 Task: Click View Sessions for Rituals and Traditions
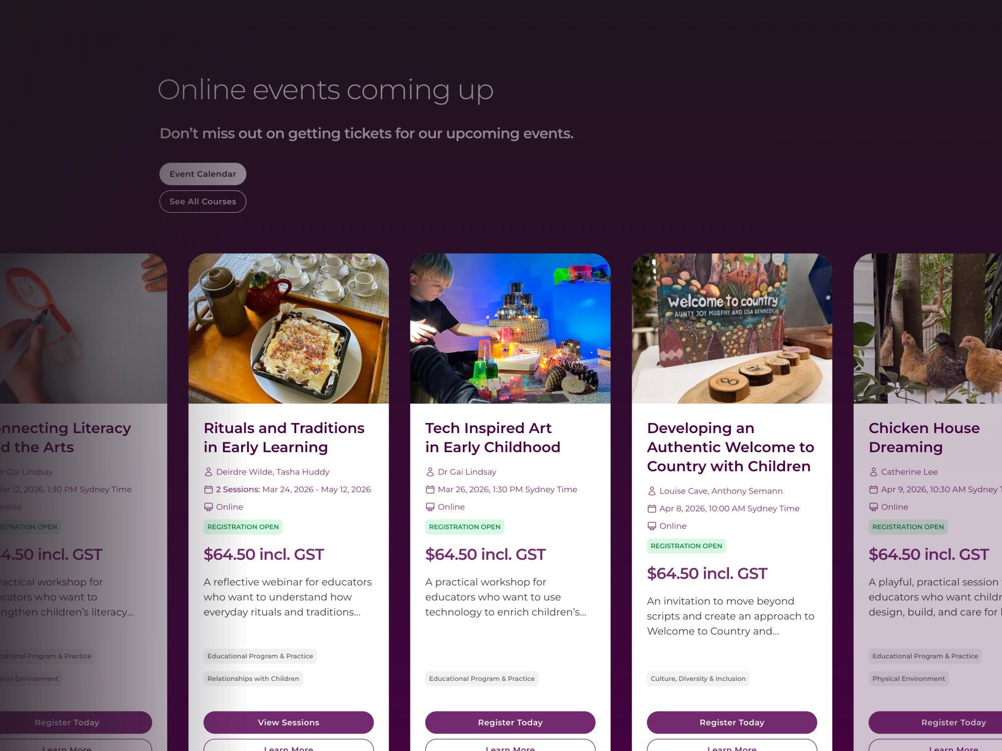click(289, 722)
